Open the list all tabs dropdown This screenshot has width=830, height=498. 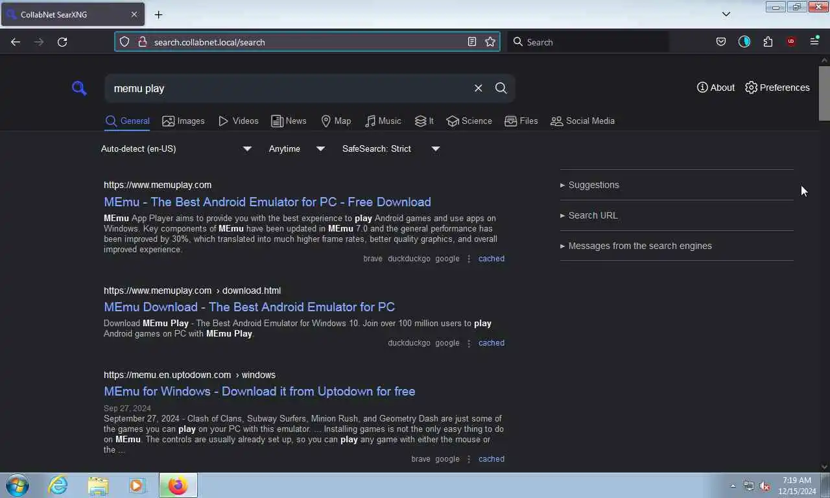(x=726, y=14)
